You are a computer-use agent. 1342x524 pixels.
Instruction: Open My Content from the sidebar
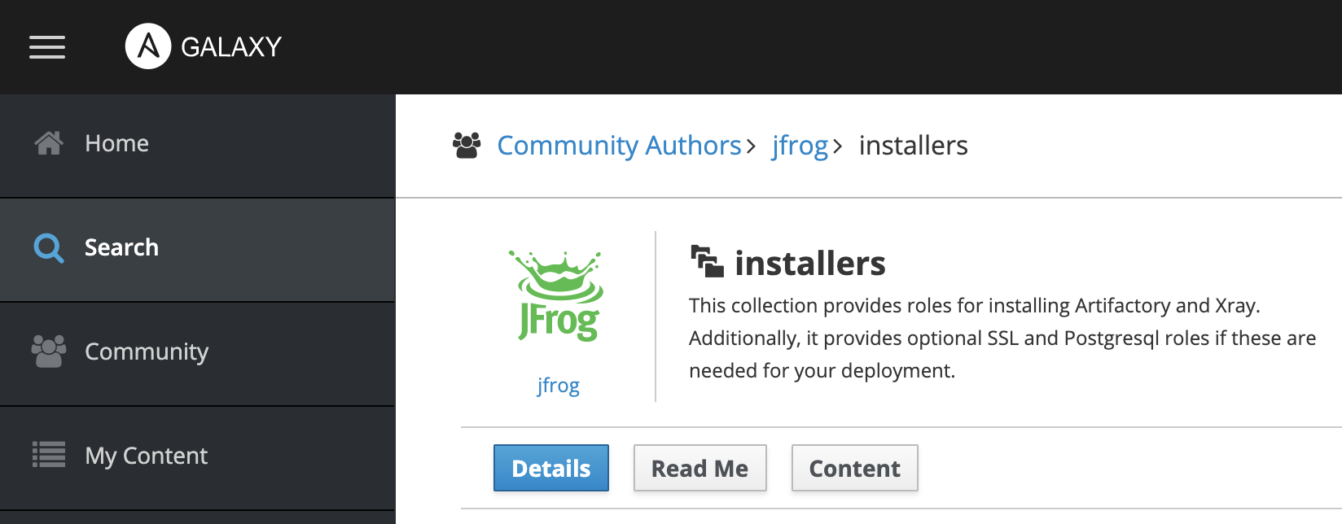pos(145,456)
